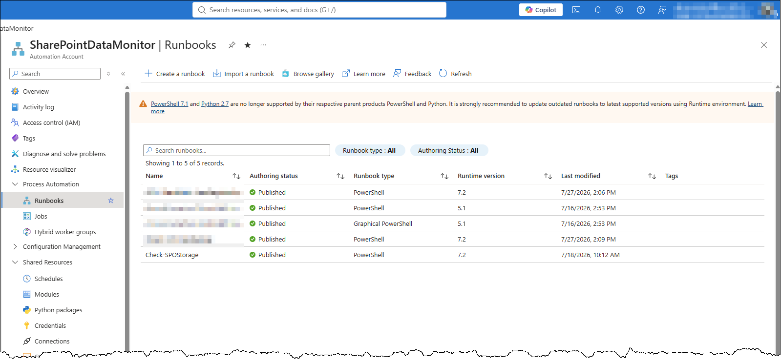Close the Runbooks blade
Image resolution: width=781 pixels, height=363 pixels.
click(x=764, y=45)
